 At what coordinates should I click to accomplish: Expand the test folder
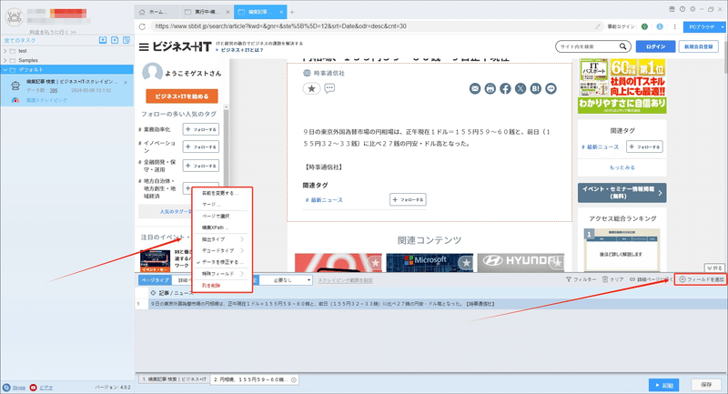[5, 51]
